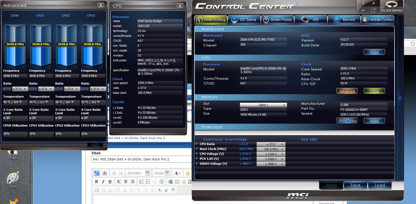Click the remove formatting icon in editor
The height and width of the screenshot is (204, 416).
[104, 173]
